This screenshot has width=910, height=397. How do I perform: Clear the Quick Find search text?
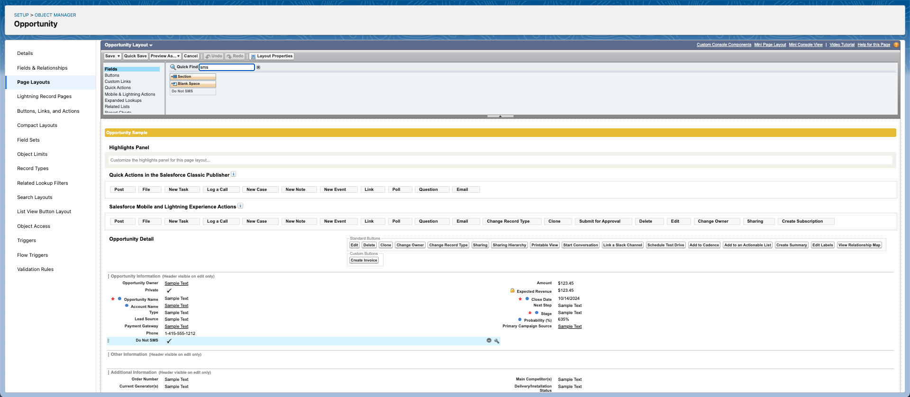click(258, 67)
